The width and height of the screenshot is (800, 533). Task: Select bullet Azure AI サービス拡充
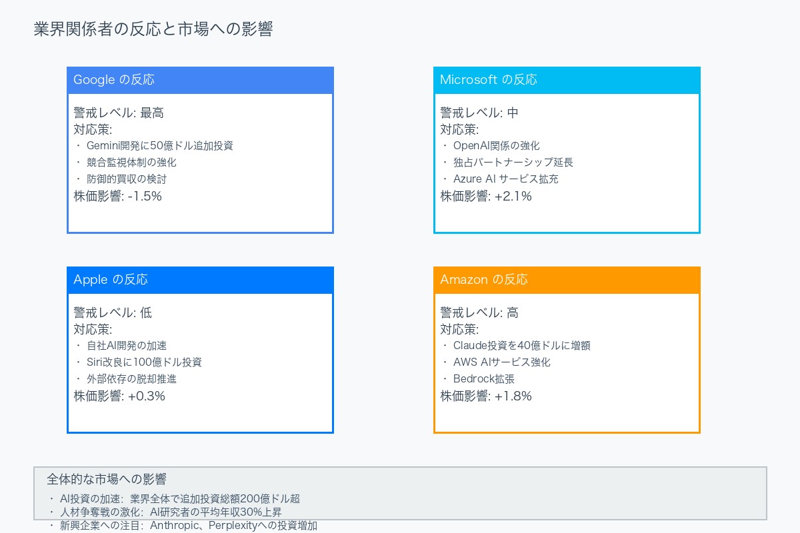pos(500,179)
